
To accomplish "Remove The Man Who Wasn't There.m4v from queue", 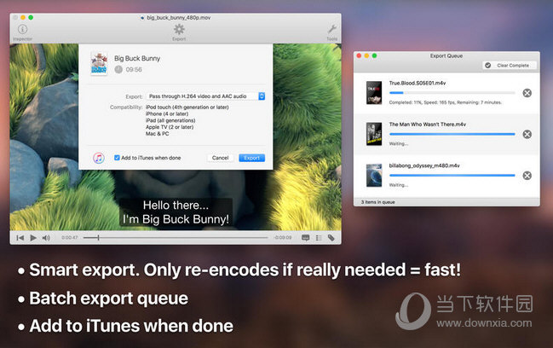I will pyautogui.click(x=527, y=134).
